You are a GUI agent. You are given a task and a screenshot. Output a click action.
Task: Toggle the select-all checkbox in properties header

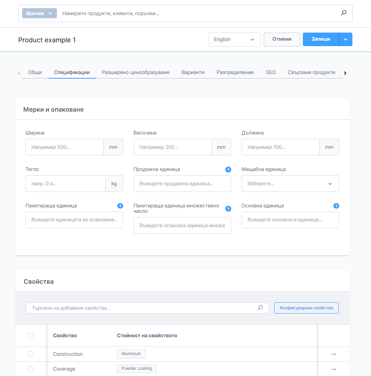pyautogui.click(x=31, y=336)
